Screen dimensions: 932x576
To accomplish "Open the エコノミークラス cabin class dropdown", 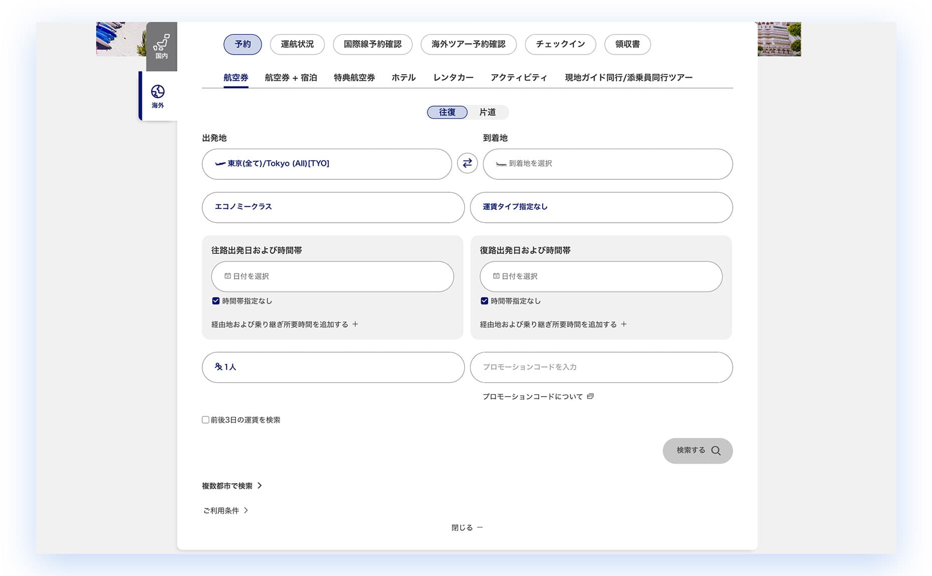I will (333, 207).
